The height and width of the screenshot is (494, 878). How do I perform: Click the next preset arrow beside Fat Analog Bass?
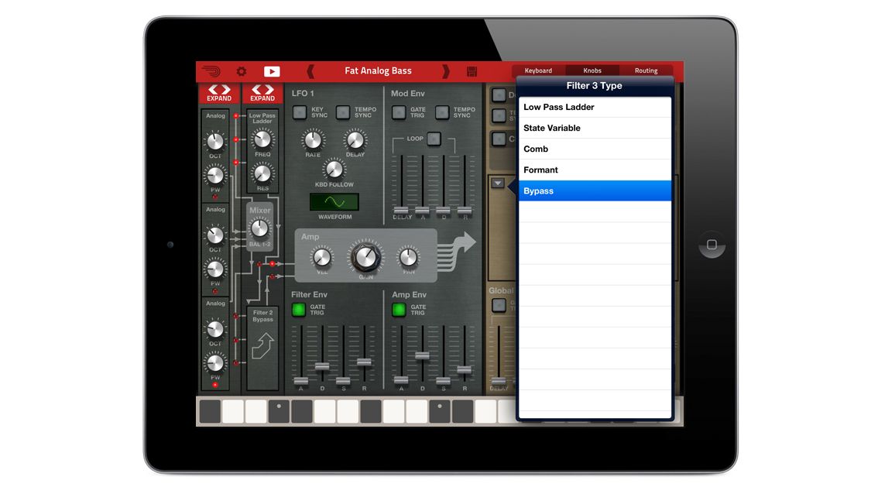coord(447,70)
